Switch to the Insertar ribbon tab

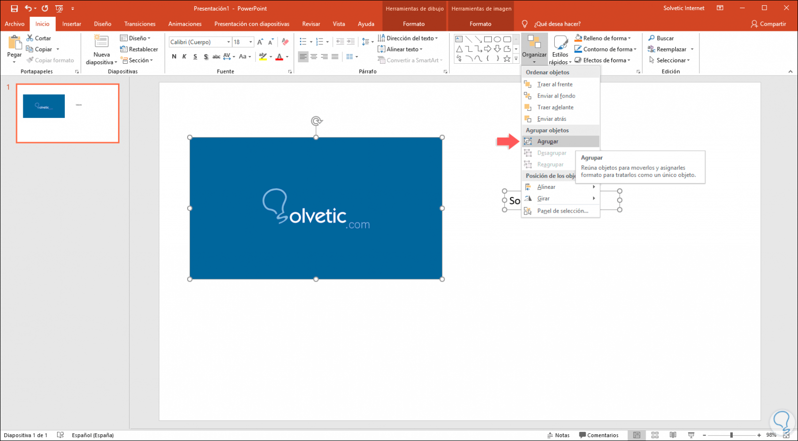coord(72,24)
